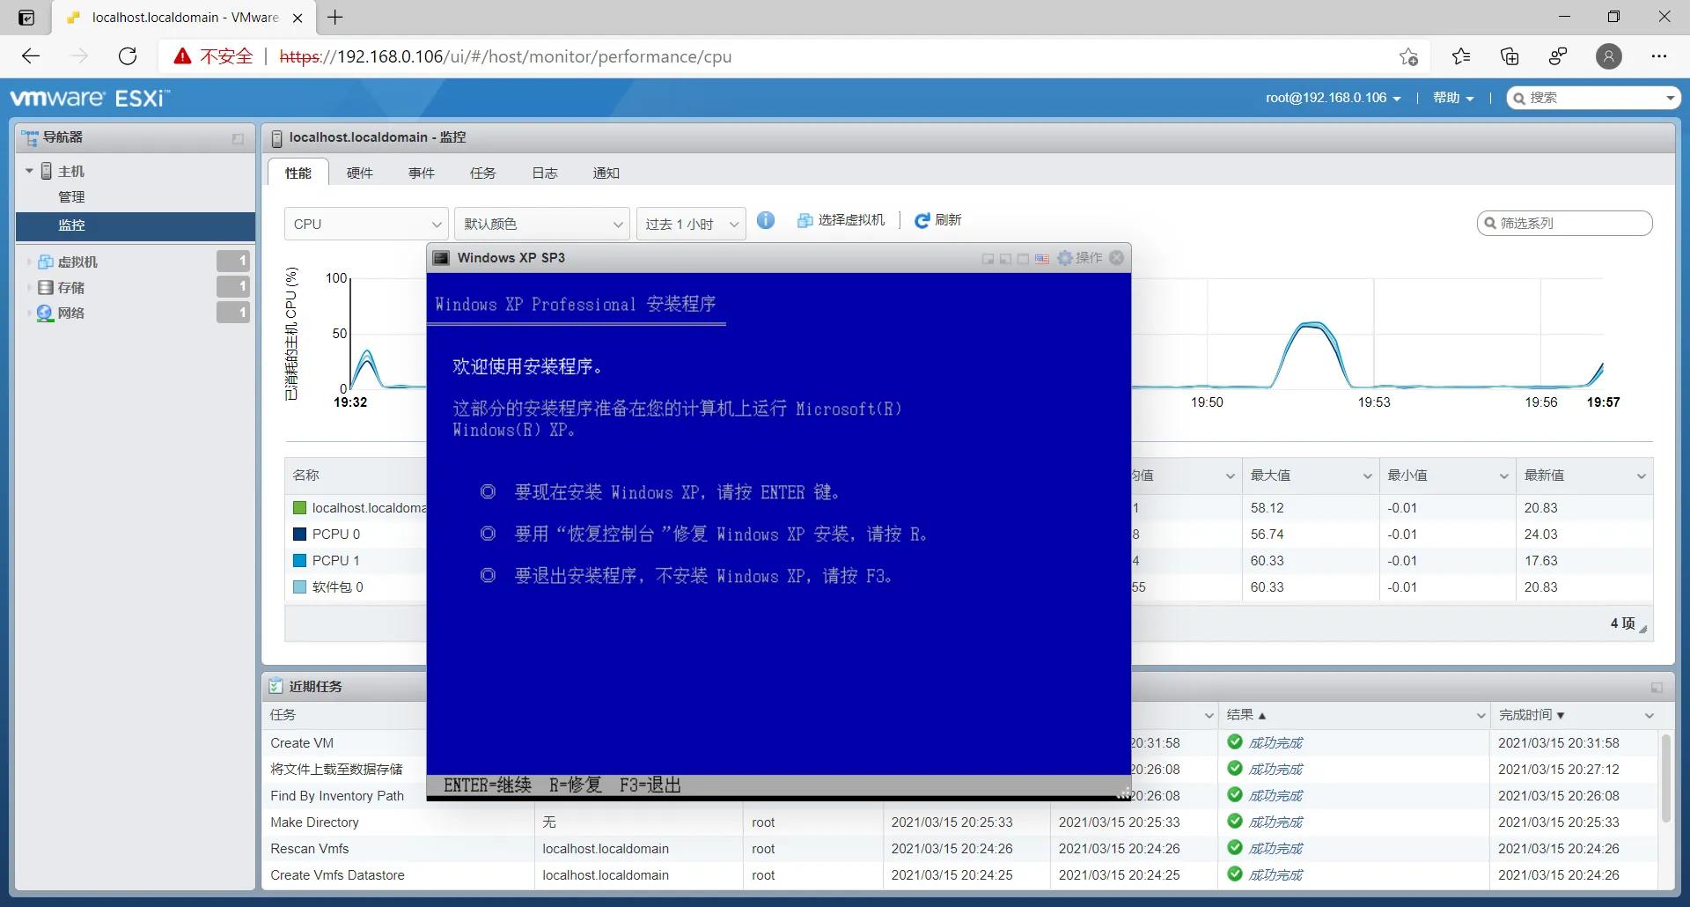Image resolution: width=1690 pixels, height=907 pixels.
Task: Open the browser tab actions icon
Action: 26,18
